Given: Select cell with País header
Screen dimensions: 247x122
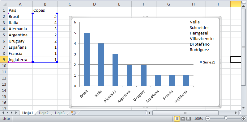Looking at the screenshot, I should tap(20, 10).
